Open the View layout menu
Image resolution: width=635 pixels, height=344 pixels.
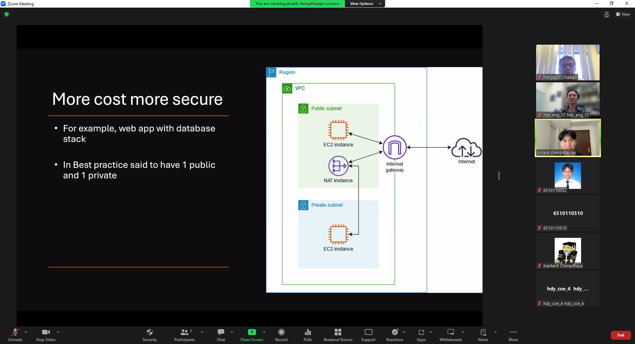point(623,14)
